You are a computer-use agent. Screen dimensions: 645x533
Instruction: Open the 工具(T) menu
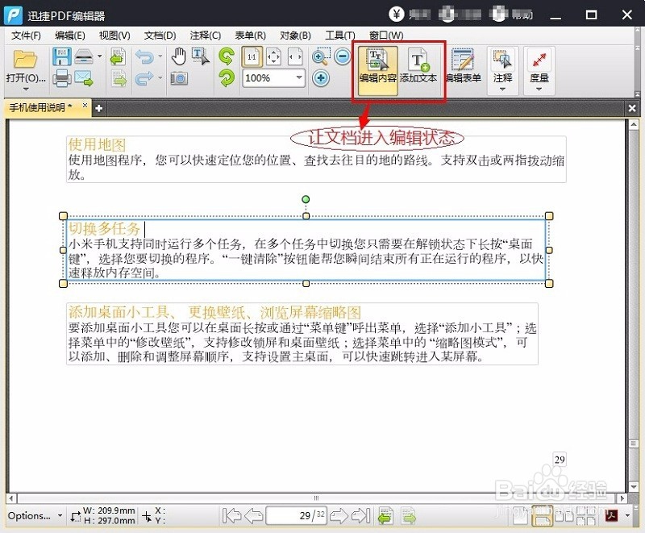coord(340,35)
